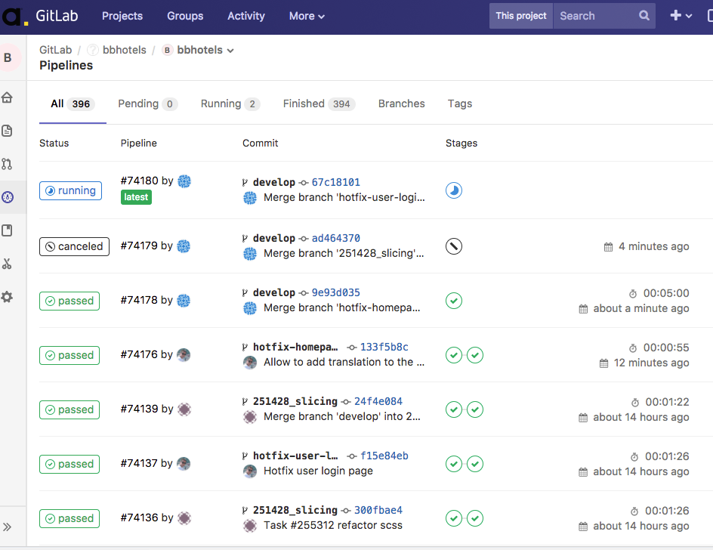This screenshot has width=713, height=550.
Task: Click first passed stage icon of pipeline #74176
Action: [454, 355]
